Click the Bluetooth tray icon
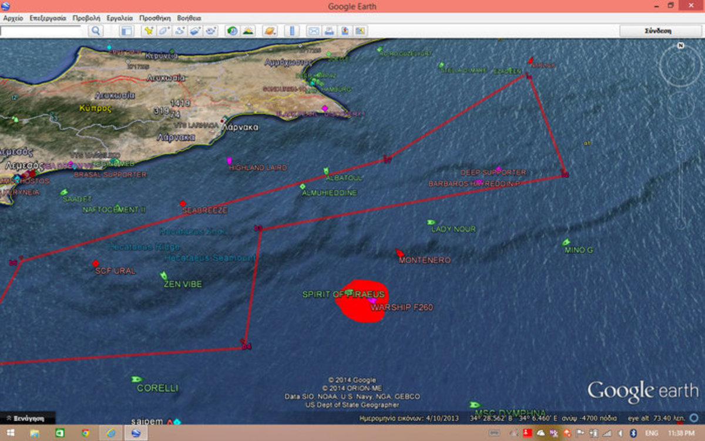Screen dimensions: 705x441 (x=633, y=433)
